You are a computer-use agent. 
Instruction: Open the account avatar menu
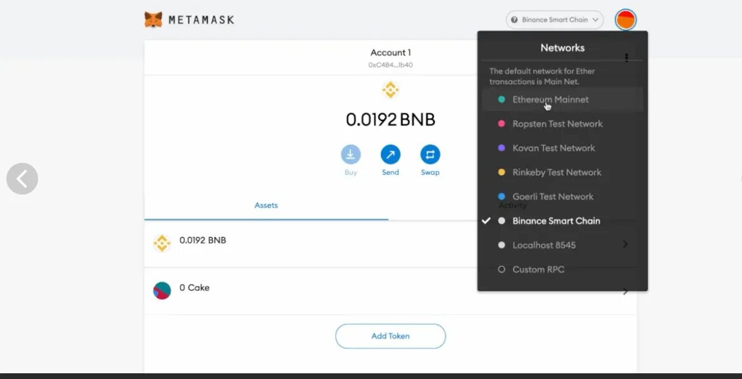(626, 20)
